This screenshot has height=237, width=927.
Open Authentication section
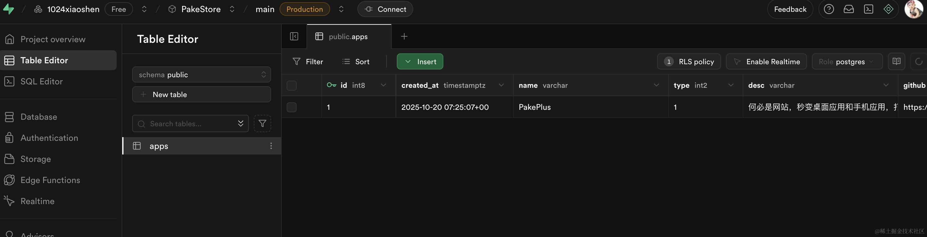point(58,138)
